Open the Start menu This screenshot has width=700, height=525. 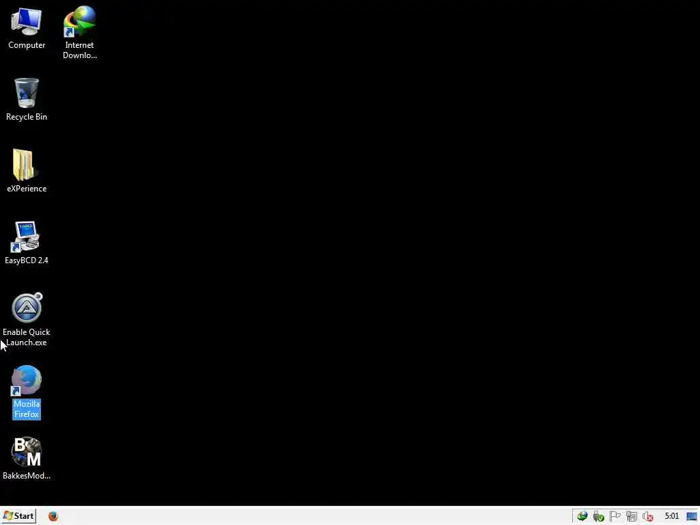[x=18, y=516]
